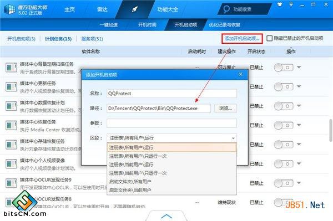Click icon of 媒体中心背景定期扫描任务
Viewport: 333px width, 221px height.
[x=11, y=68]
